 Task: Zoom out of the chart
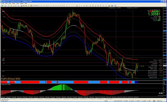[x=100, y=6]
